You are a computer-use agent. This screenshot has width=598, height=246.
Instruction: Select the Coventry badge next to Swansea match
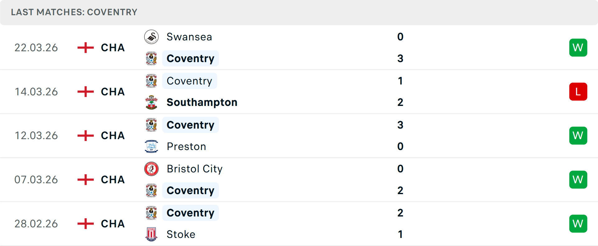coord(152,58)
